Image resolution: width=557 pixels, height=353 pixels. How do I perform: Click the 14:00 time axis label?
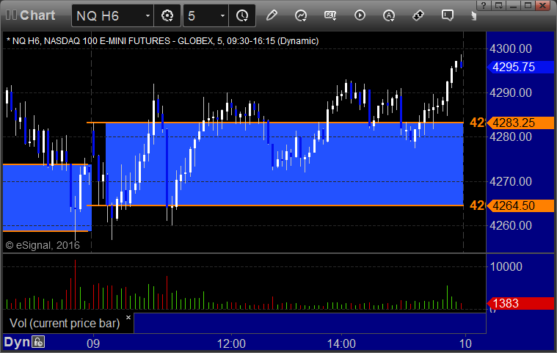pyautogui.click(x=341, y=343)
